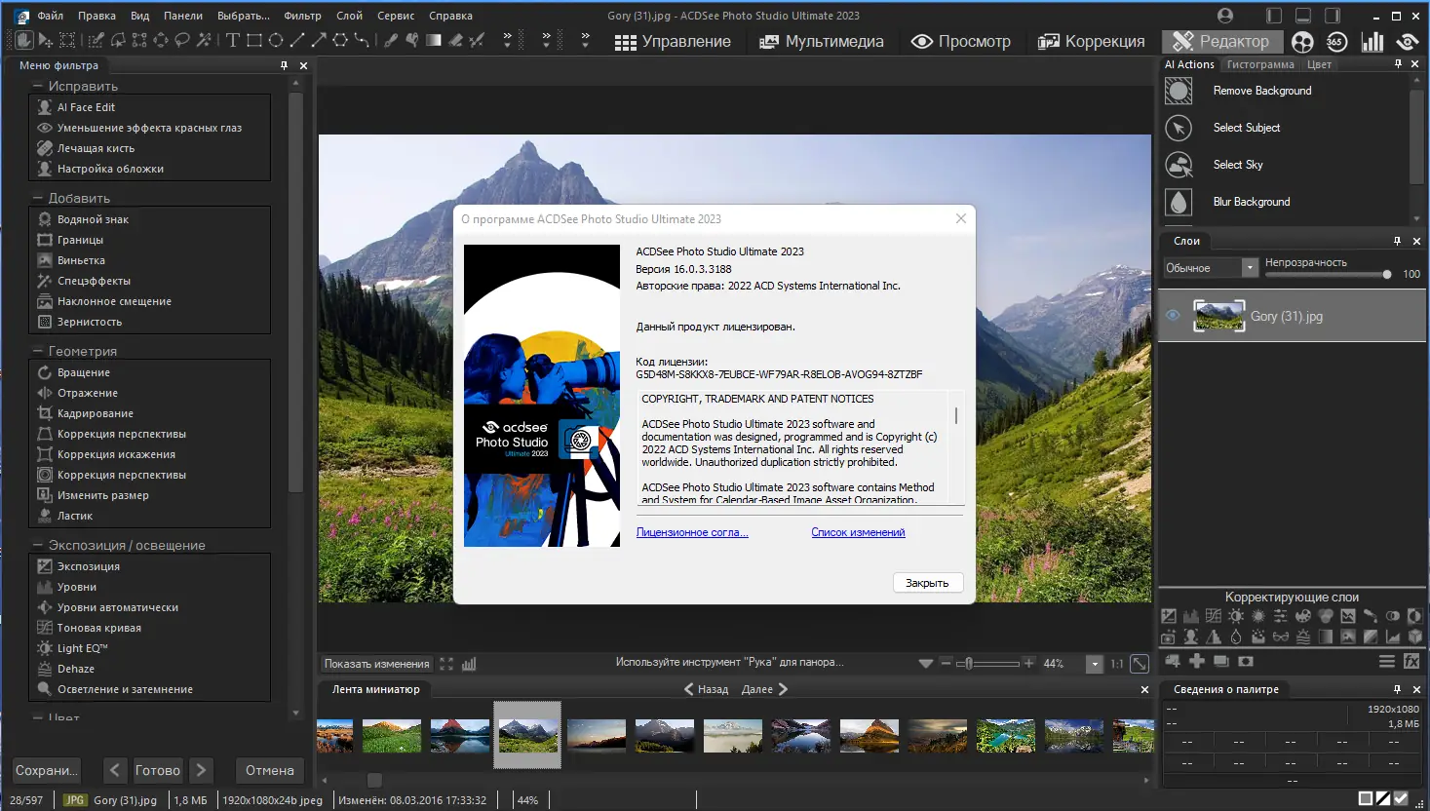Screen dimensions: 1430x811
Task: Open the layers panel hamburger menu
Action: click(x=1386, y=661)
